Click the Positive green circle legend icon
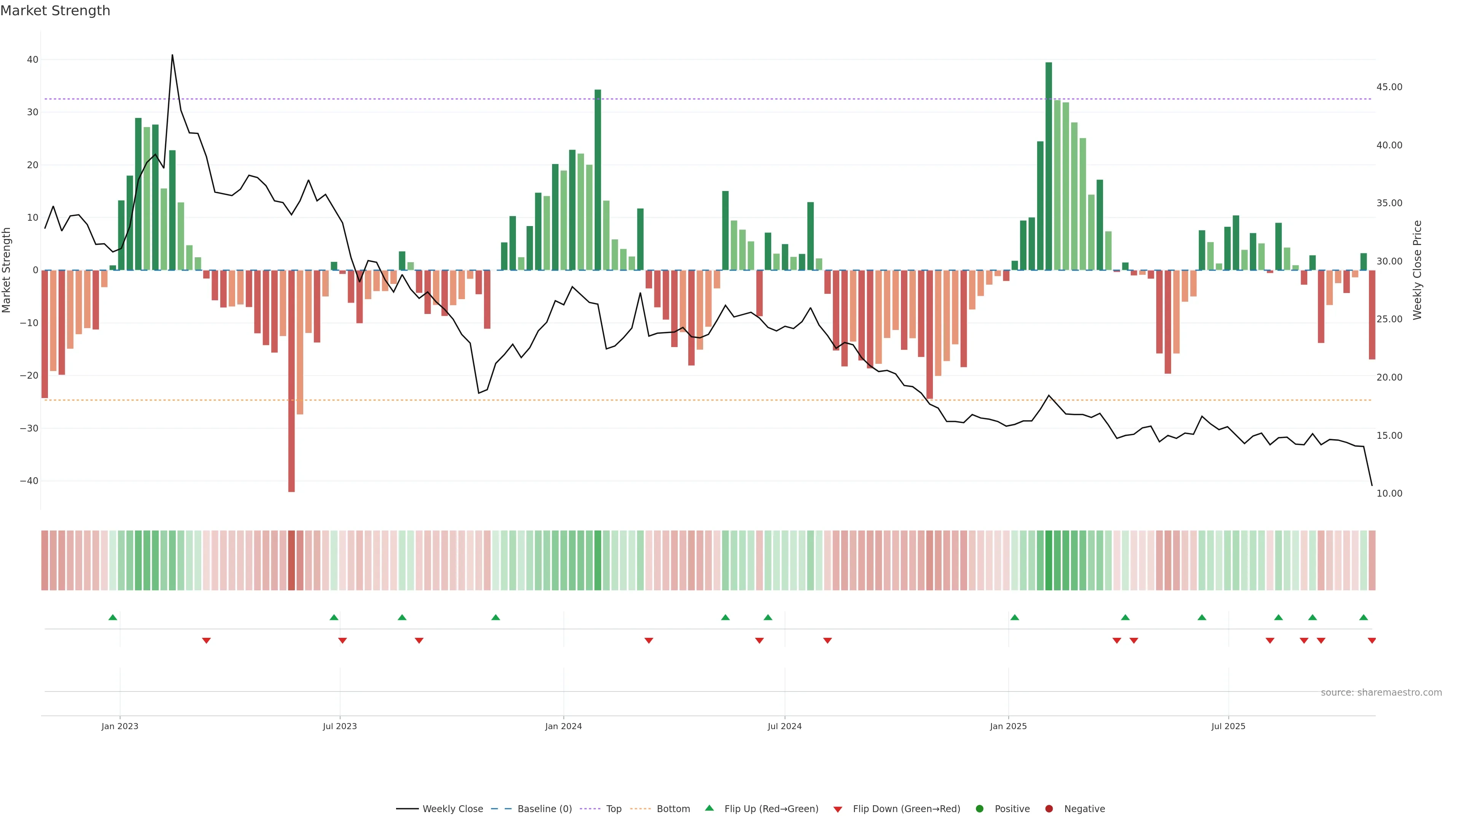The image size is (1461, 822). [979, 808]
